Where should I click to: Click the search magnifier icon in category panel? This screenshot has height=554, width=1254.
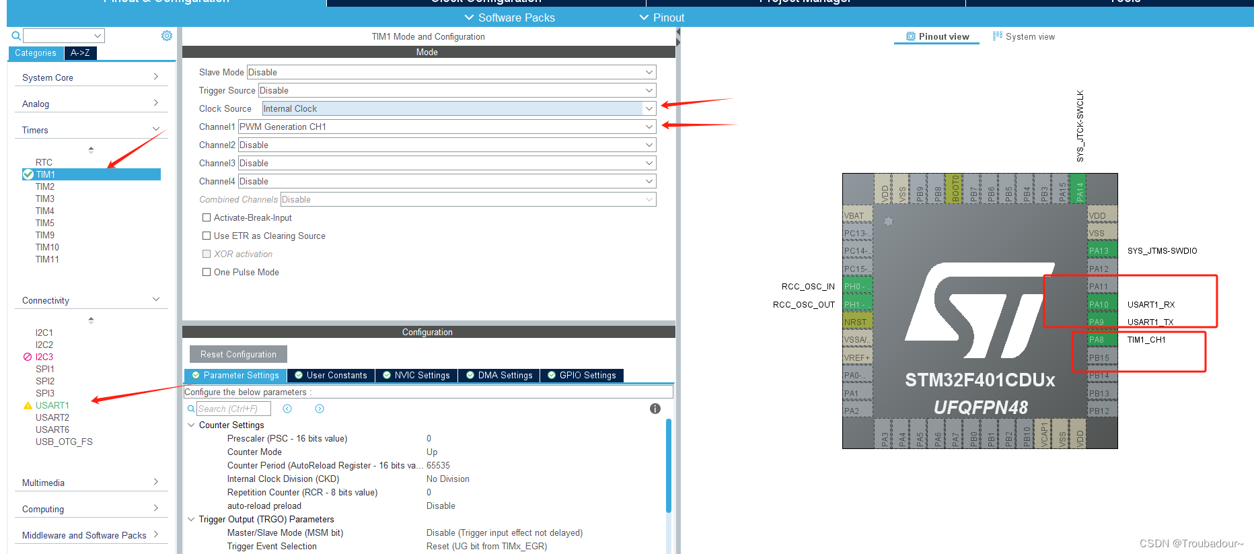coord(16,36)
